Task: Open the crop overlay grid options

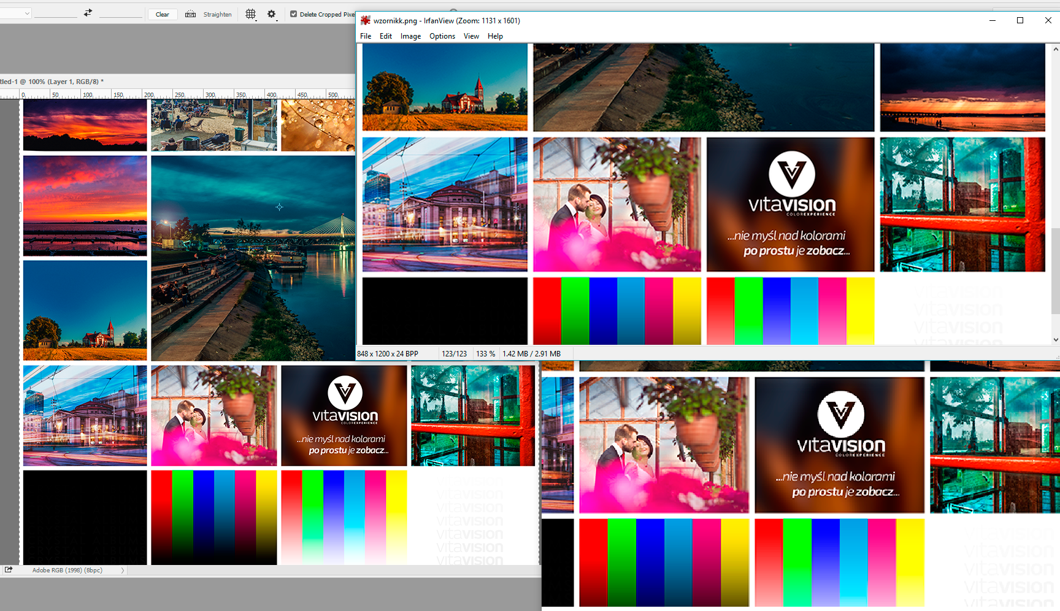Action: coord(250,14)
